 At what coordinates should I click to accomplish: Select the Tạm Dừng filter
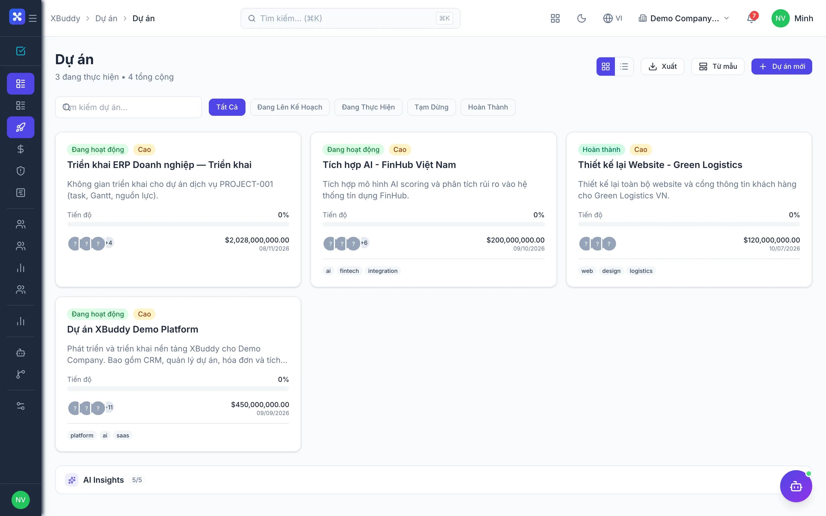click(x=431, y=107)
